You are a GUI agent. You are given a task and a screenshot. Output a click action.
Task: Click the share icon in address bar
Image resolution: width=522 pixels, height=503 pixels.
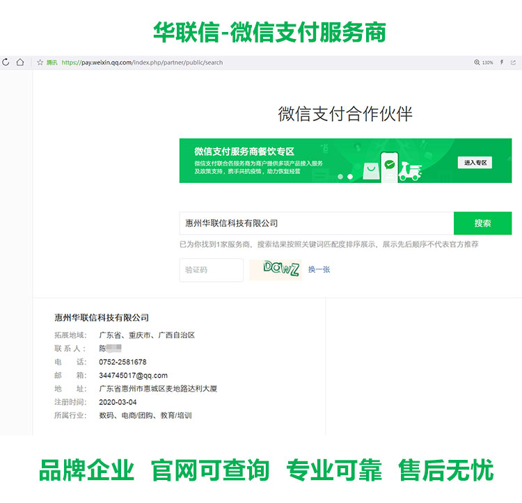[x=513, y=62]
